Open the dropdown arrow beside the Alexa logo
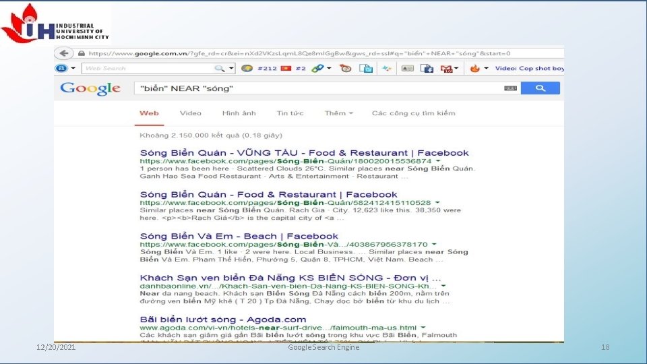Image resolution: width=647 pixels, height=364 pixels. (73, 68)
